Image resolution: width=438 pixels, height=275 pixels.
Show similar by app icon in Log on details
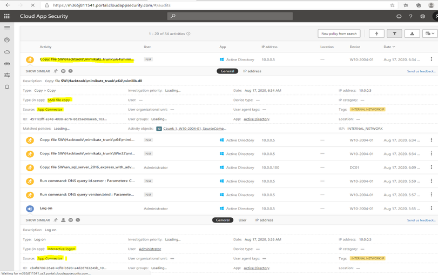point(71,220)
